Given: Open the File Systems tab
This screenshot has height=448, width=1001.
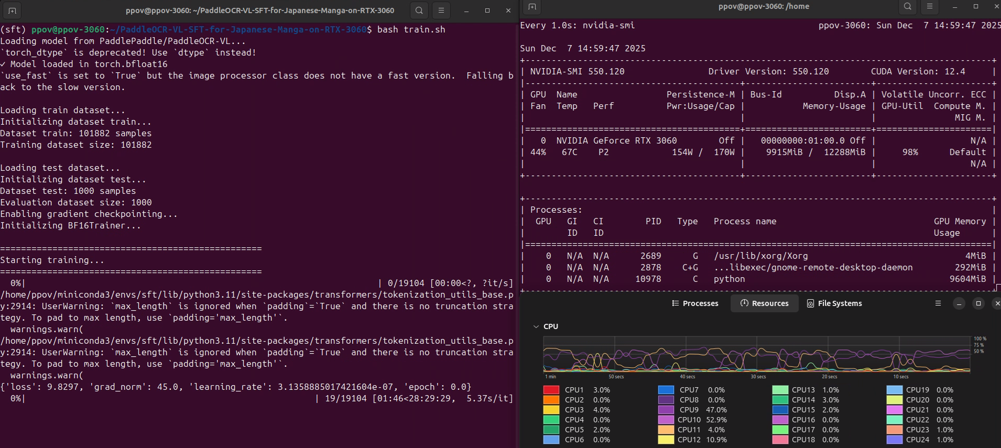Looking at the screenshot, I should (834, 303).
